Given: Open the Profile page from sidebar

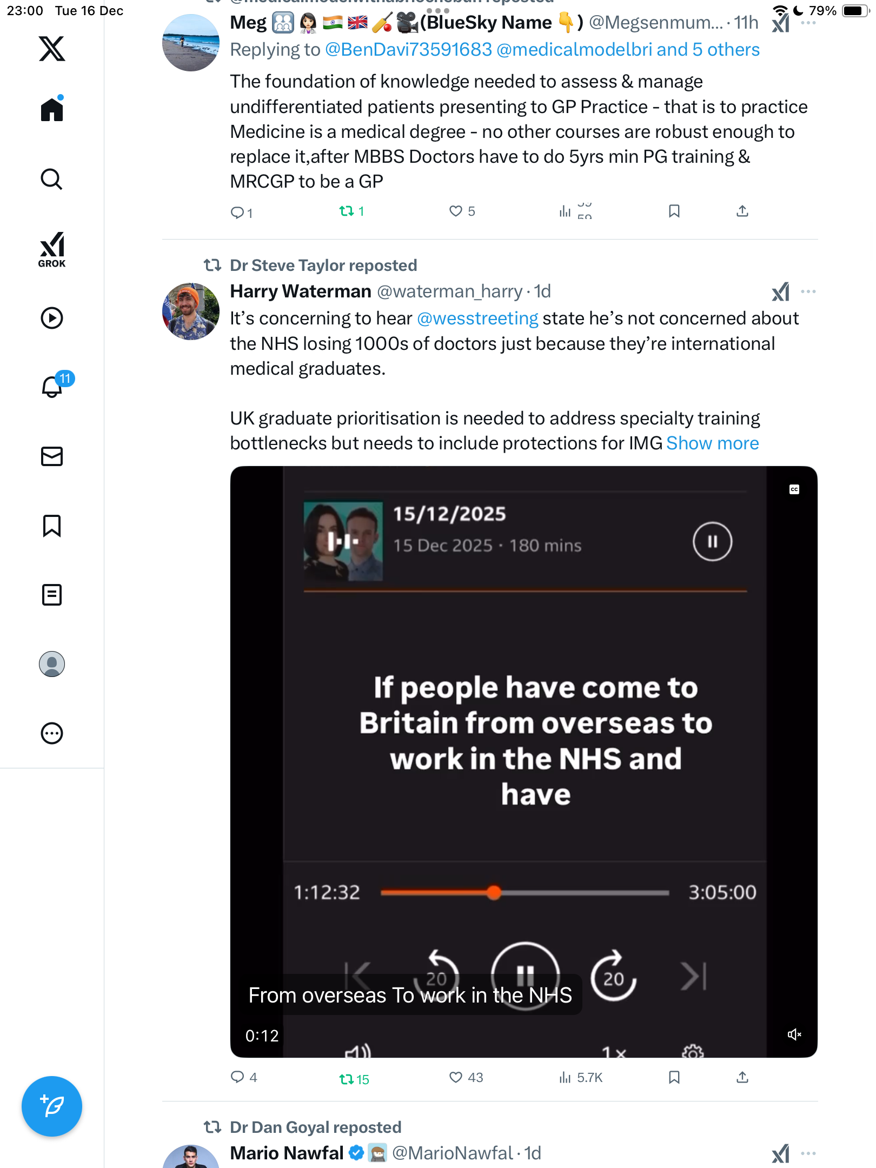Looking at the screenshot, I should [x=52, y=664].
